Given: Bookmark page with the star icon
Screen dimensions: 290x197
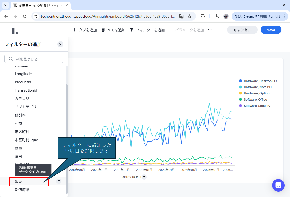Looking at the screenshot, I should [190, 16].
